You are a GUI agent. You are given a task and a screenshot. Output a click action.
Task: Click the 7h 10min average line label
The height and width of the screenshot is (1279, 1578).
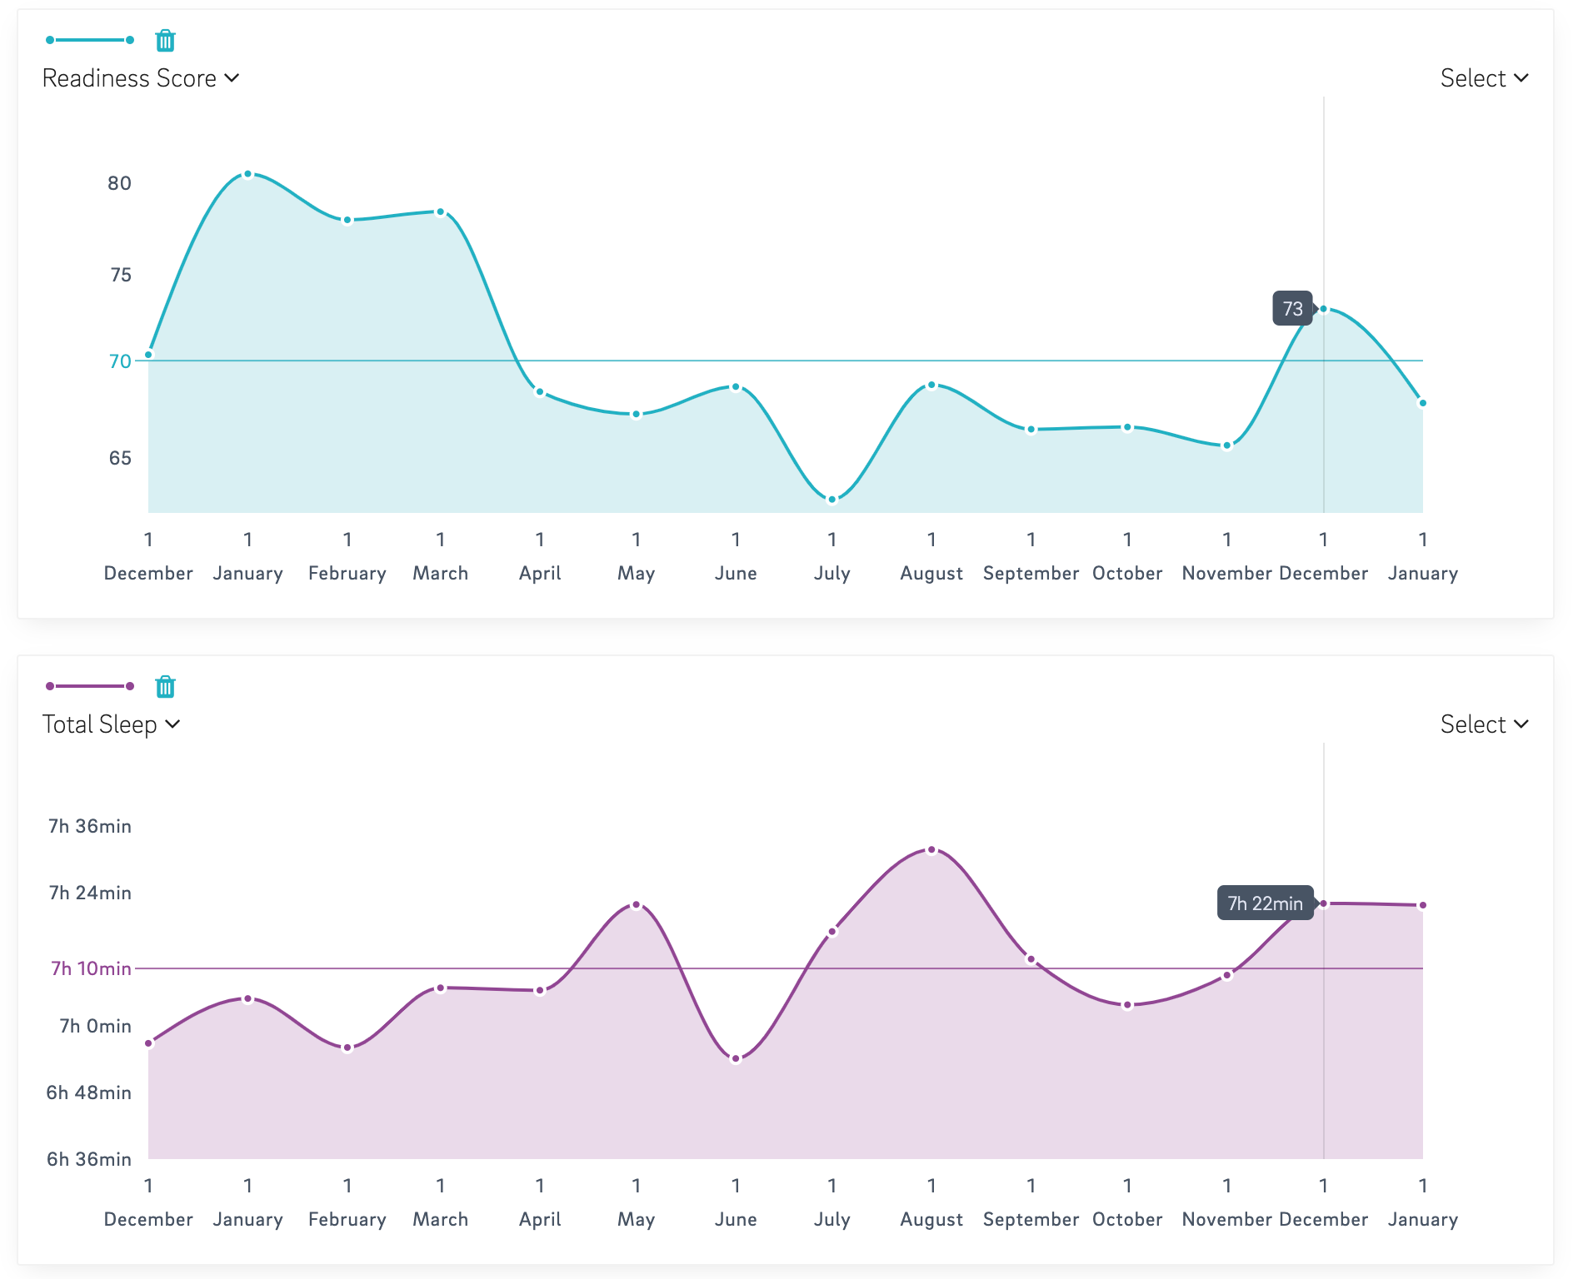coord(91,968)
